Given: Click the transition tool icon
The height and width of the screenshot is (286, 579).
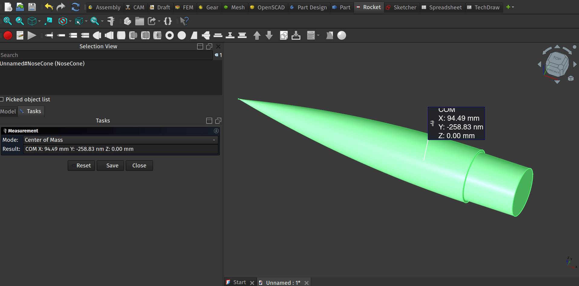Looking at the screenshot, I should pyautogui.click(x=109, y=36).
